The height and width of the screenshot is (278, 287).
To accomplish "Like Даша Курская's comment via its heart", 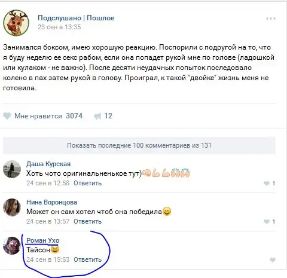I will tap(267, 183).
